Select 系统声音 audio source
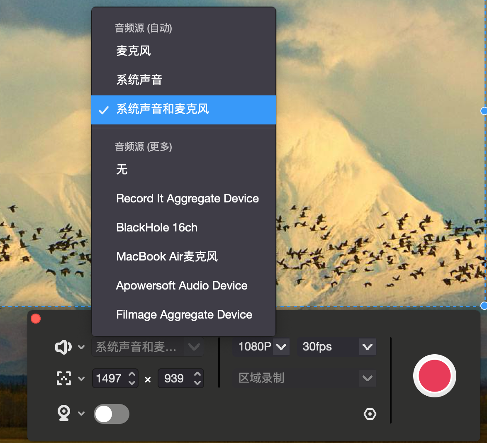 click(183, 80)
